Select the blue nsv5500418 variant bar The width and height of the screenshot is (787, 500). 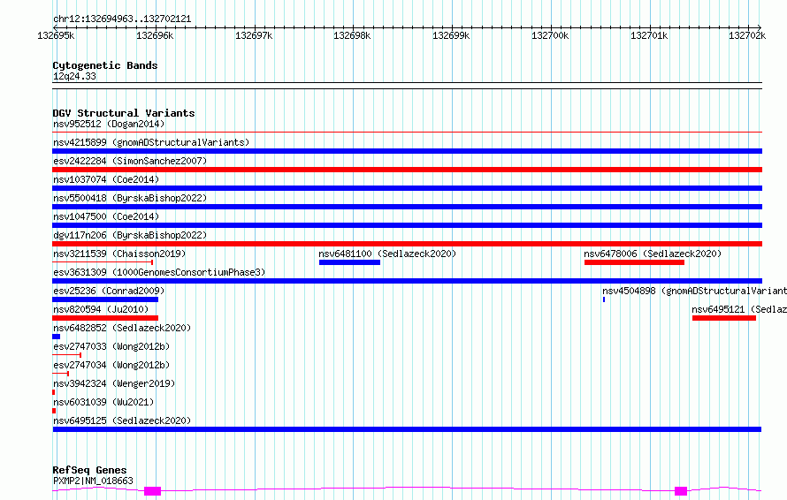(407, 207)
